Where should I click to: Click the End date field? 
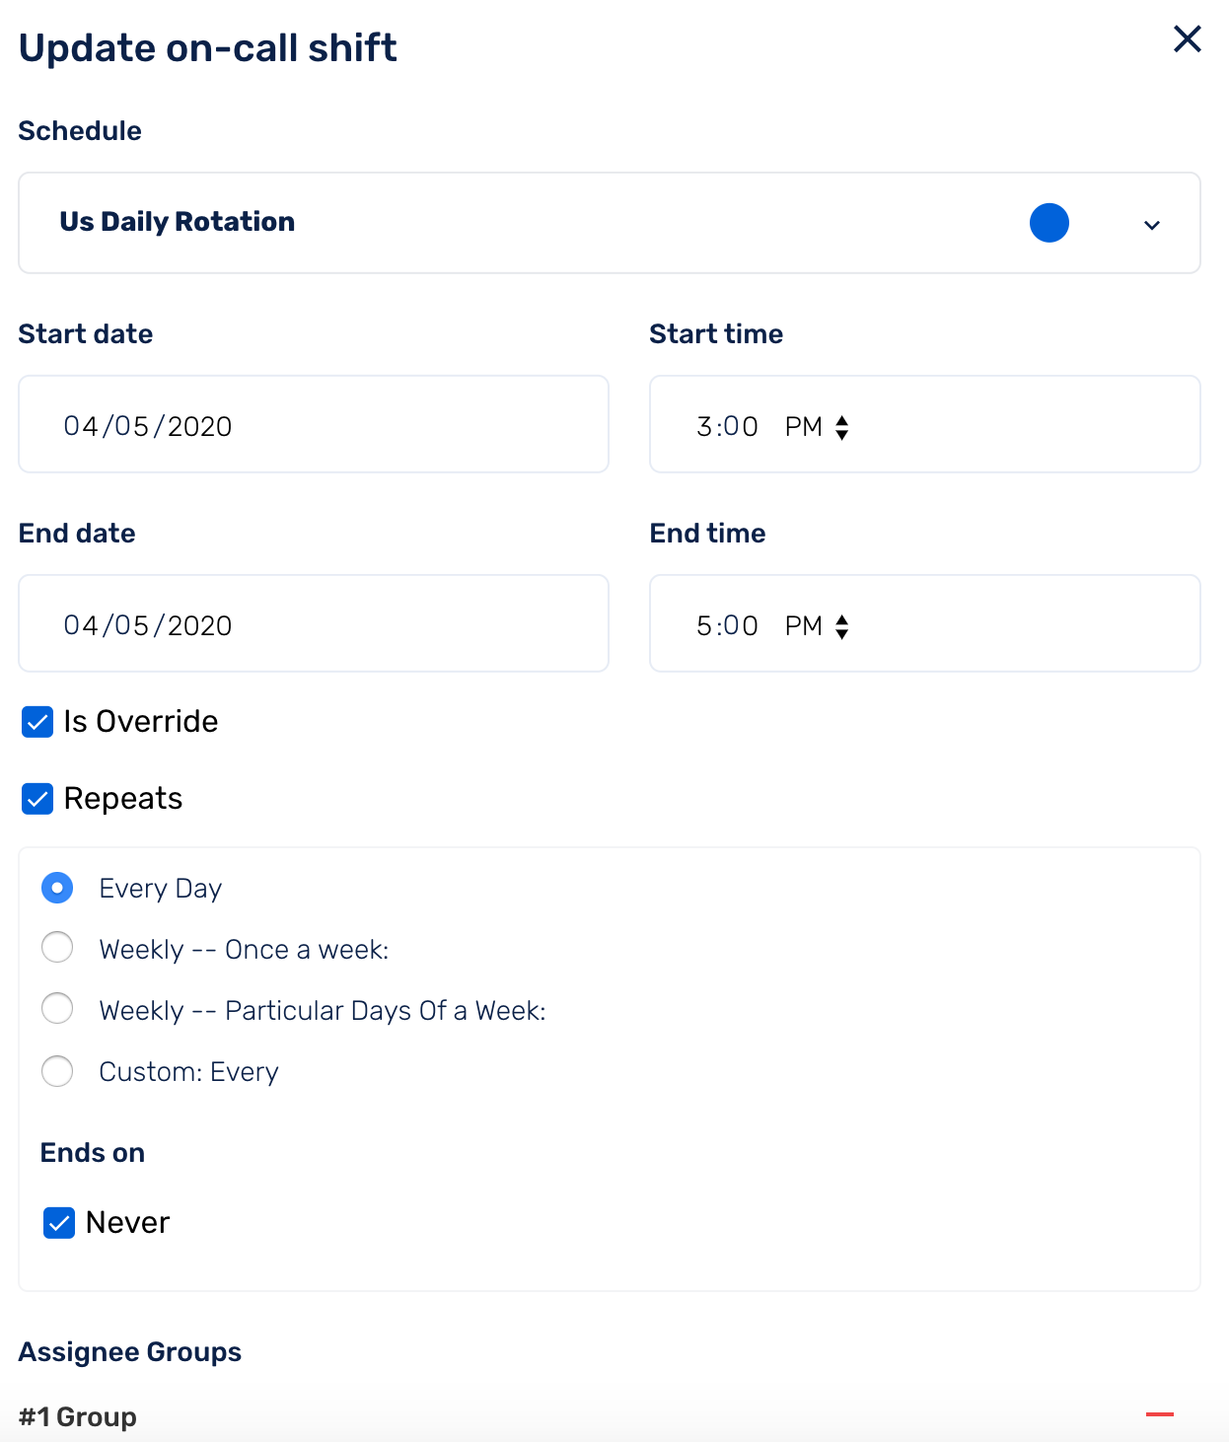314,623
